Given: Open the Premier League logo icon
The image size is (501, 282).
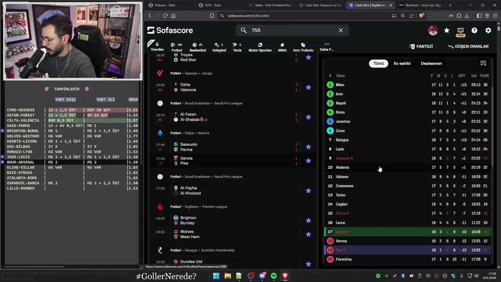Looking at the screenshot, I should click(x=160, y=207).
